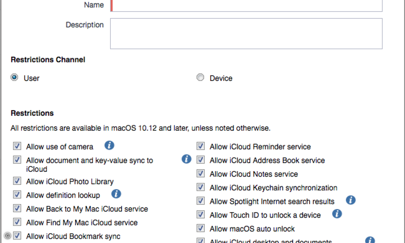Uncheck Allow iCloud Reminder service

[x=200, y=146]
